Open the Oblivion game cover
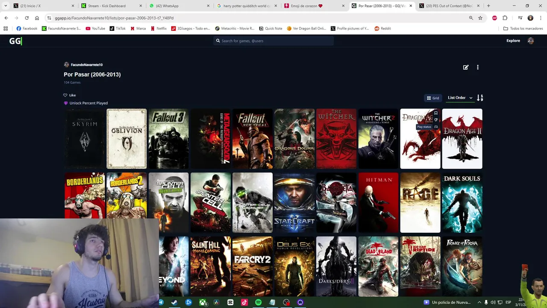 [x=126, y=139]
